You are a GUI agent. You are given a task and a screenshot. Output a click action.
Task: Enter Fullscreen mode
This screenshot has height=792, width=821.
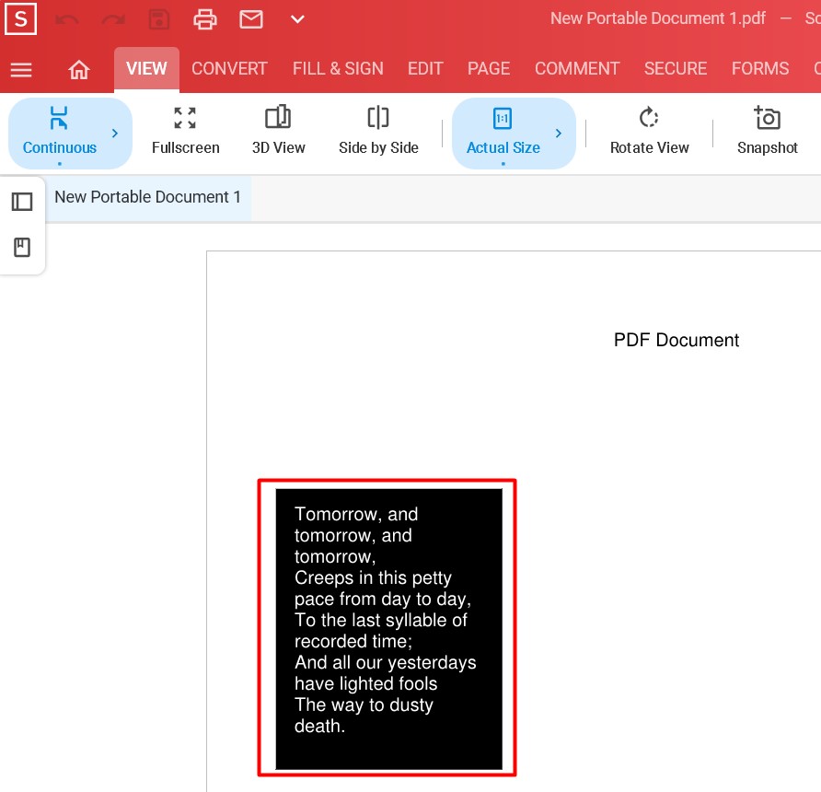click(x=185, y=132)
